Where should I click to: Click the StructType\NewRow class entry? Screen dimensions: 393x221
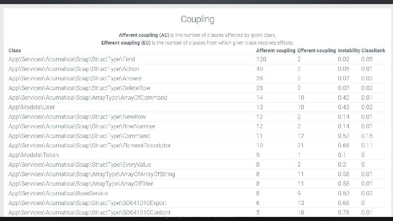[77, 117]
